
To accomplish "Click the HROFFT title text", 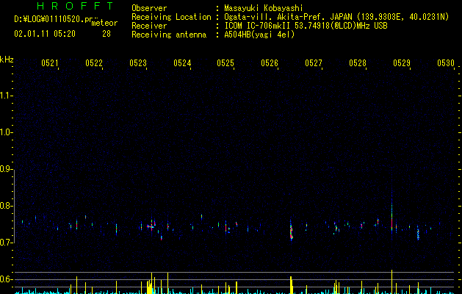I will (x=75, y=6).
